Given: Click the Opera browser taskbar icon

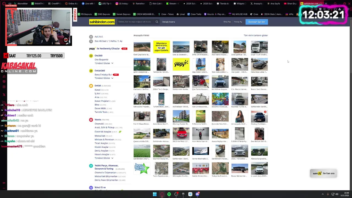Looking at the screenshot, I should 162,194.
